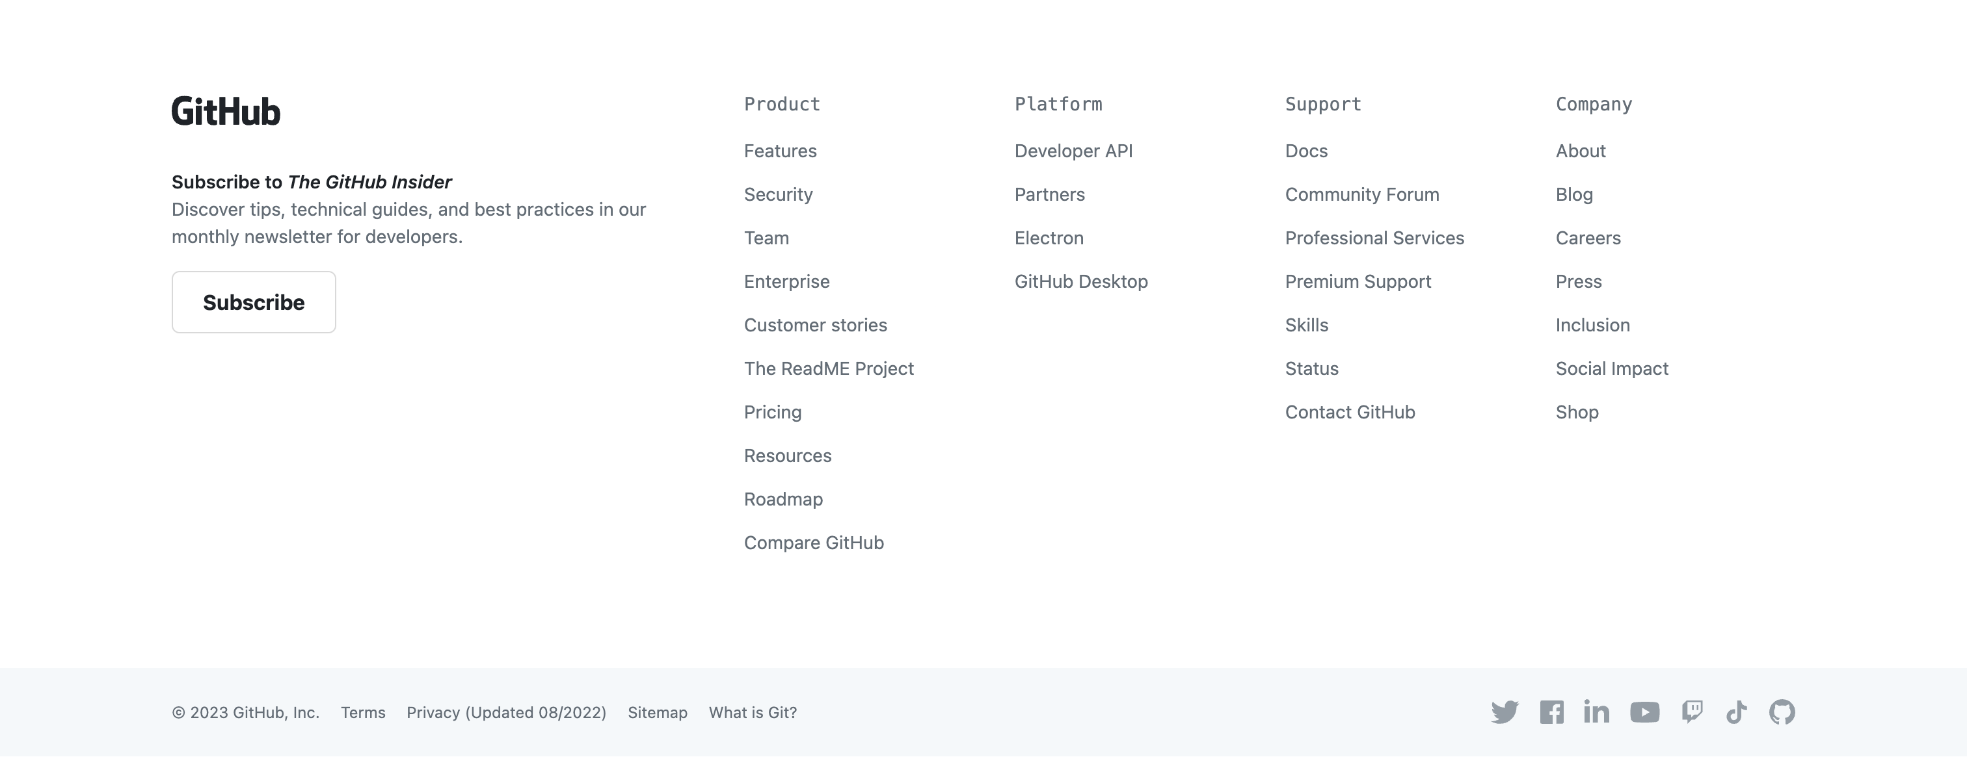This screenshot has height=757, width=1967.
Task: Check GitHub Status link under Support
Action: pyautogui.click(x=1311, y=368)
